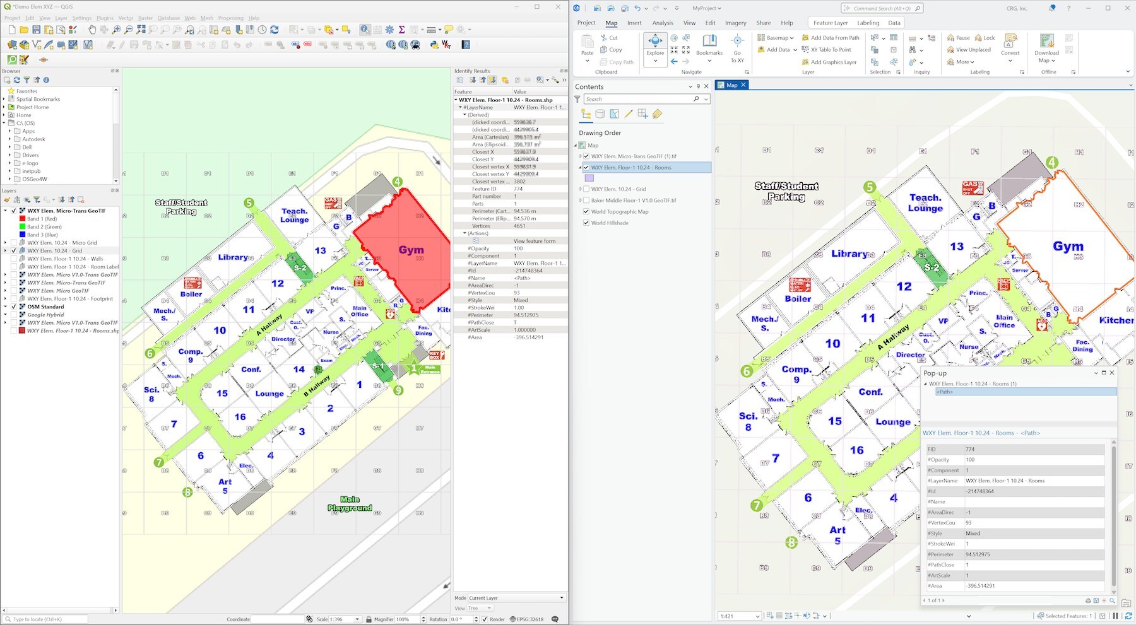Open the Identify Mode Current Layer dropdown
Viewport: 1136px width, 625px height.
coord(516,598)
